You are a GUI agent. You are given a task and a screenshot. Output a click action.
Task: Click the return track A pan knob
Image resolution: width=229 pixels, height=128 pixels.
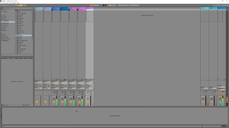pyautogui.click(x=203, y=99)
